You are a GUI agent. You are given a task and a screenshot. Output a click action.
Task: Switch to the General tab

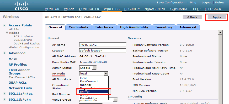(55, 27)
